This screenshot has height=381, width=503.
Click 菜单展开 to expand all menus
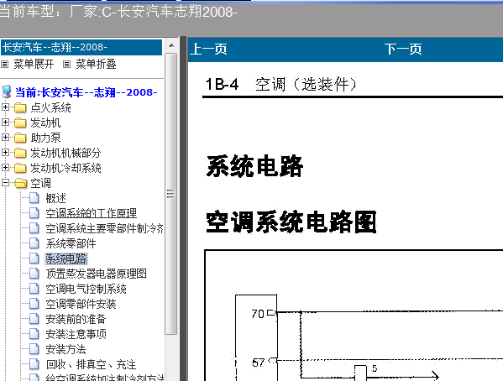(34, 64)
